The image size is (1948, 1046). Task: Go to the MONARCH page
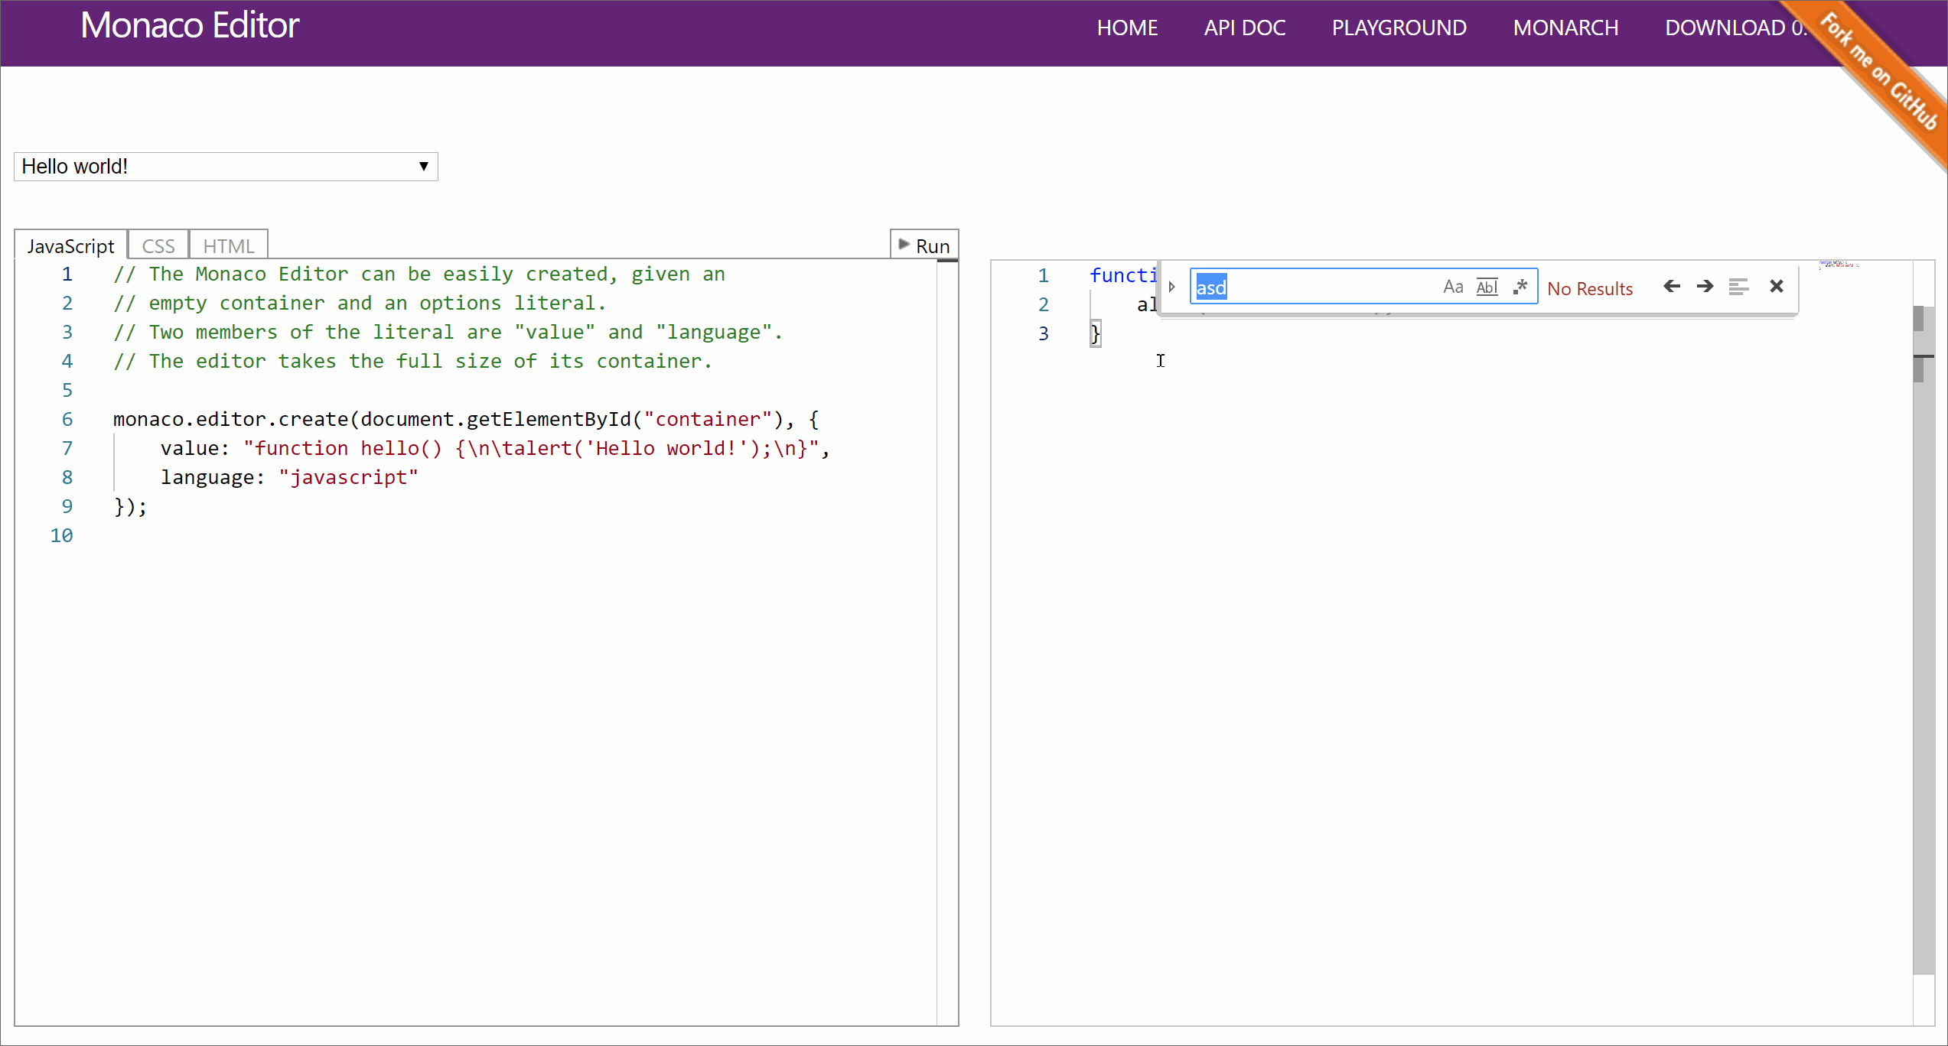pyautogui.click(x=1565, y=28)
